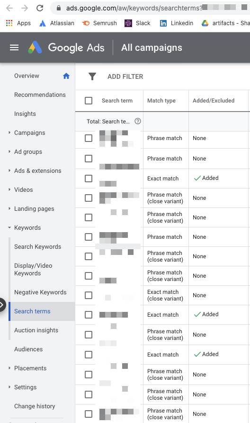Sort by Match type column header
The image size is (250, 423).
point(161,101)
